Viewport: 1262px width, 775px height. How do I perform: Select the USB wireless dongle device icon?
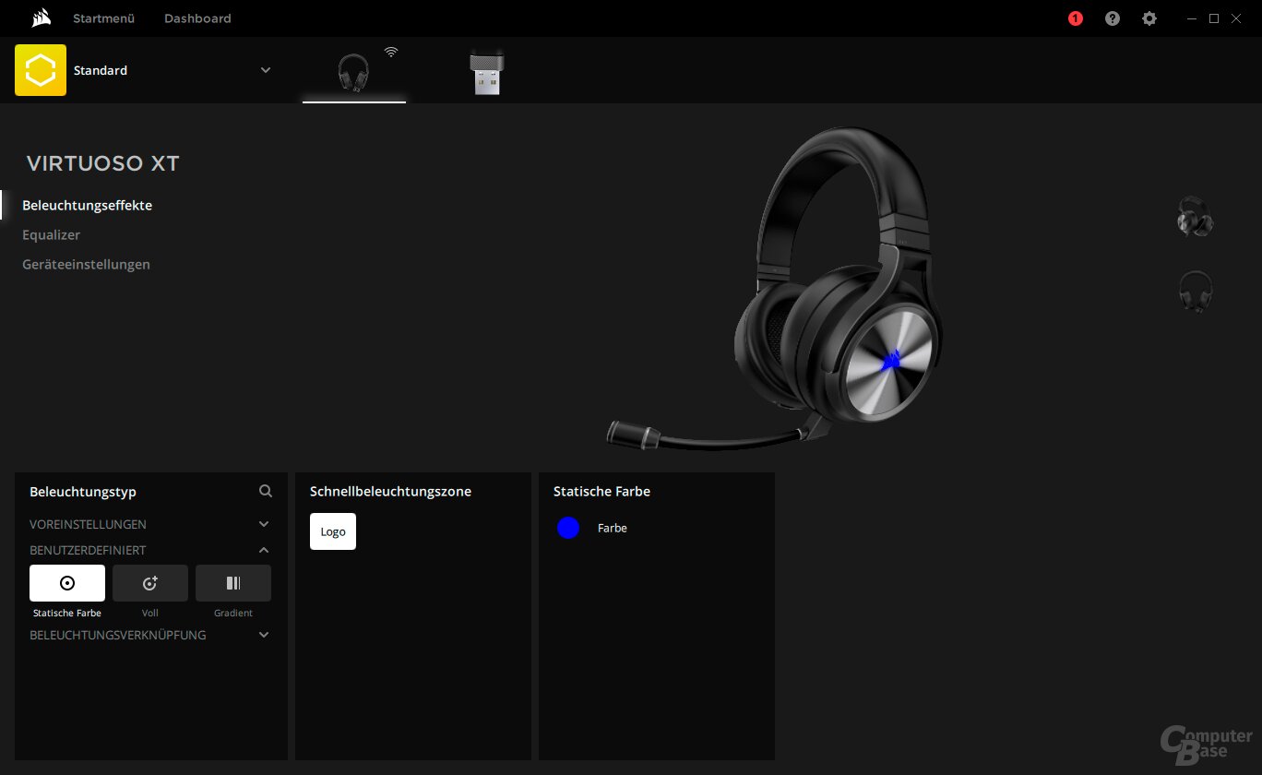click(x=487, y=73)
